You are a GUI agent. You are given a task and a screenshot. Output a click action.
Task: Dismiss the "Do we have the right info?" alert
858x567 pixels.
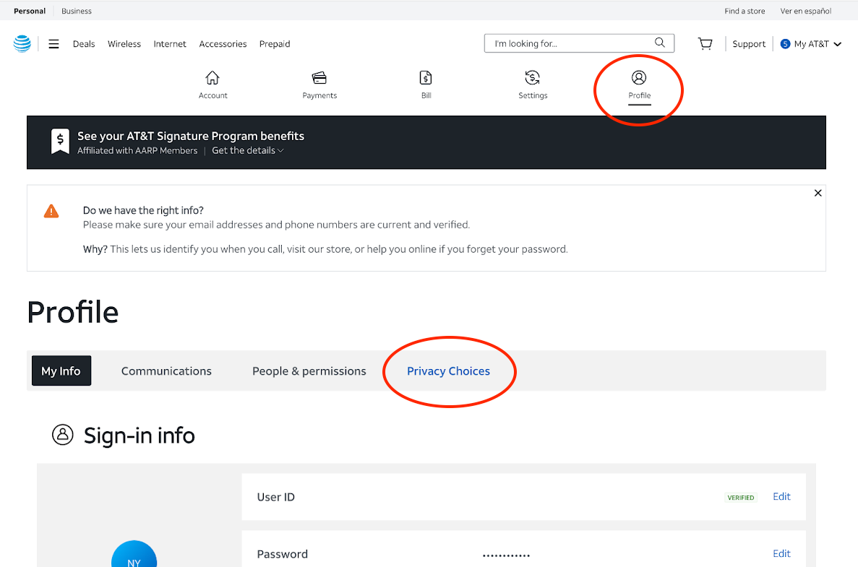click(x=818, y=193)
